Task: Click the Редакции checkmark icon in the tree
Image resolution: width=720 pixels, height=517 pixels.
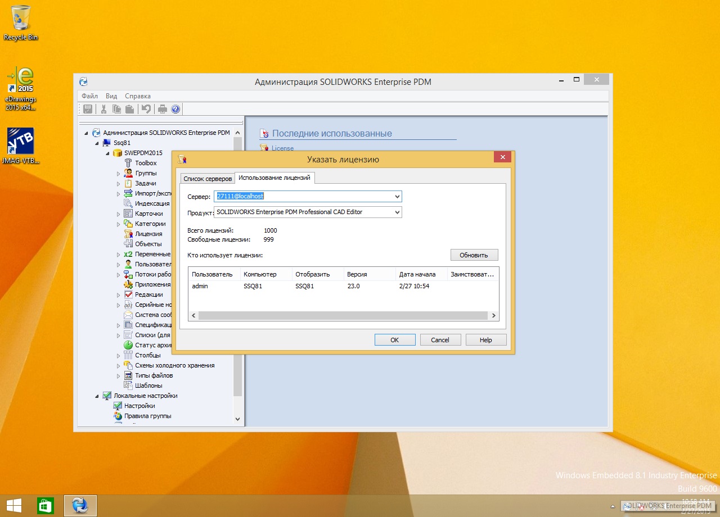Action: (x=128, y=294)
